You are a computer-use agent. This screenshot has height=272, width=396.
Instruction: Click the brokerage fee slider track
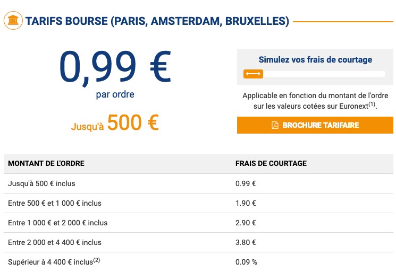[x=314, y=74]
